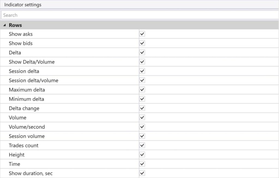Toggle the Minimum delta checkbox
The width and height of the screenshot is (279, 178).
pos(142,99)
